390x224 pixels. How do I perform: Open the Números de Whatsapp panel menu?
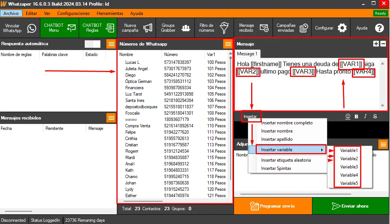pos(228,44)
